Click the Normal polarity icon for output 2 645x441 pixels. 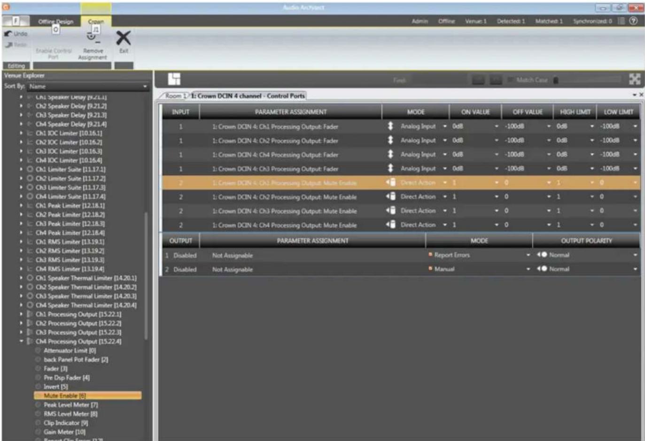click(542, 269)
